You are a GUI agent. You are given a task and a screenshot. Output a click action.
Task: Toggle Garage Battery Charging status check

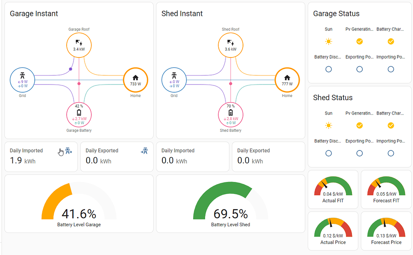coord(391,42)
